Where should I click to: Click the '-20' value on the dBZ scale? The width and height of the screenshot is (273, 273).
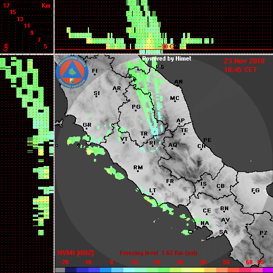[64, 262]
